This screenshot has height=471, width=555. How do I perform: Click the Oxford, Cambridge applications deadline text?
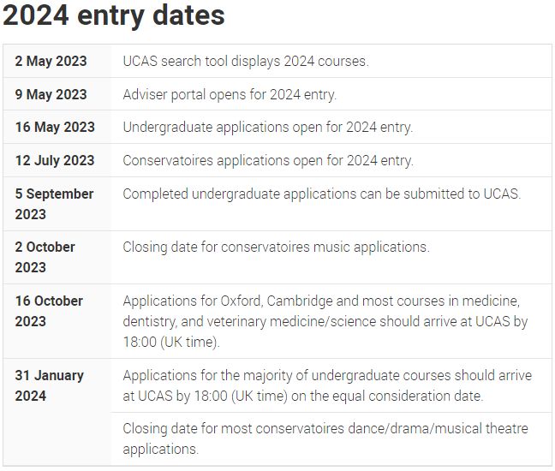(325, 321)
